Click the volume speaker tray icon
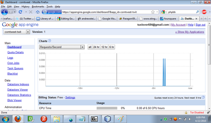 [190, 119]
